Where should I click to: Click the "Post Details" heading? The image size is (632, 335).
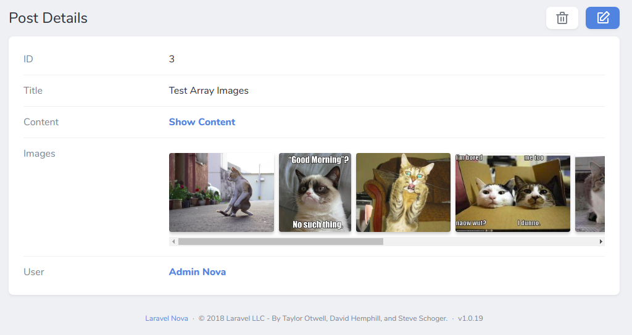coord(48,18)
